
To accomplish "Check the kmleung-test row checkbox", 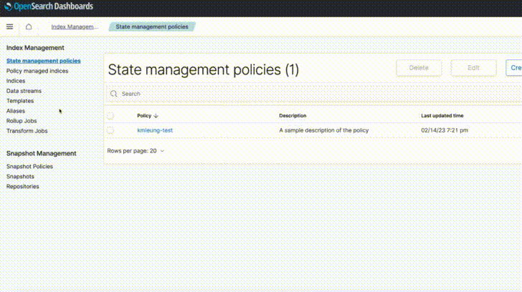I will tap(110, 130).
